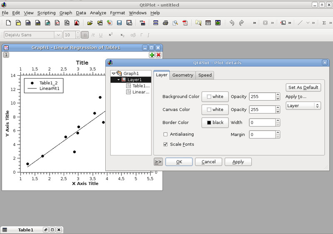Click the append project icon
Viewport: 333px width, 234px height.
pos(109,23)
